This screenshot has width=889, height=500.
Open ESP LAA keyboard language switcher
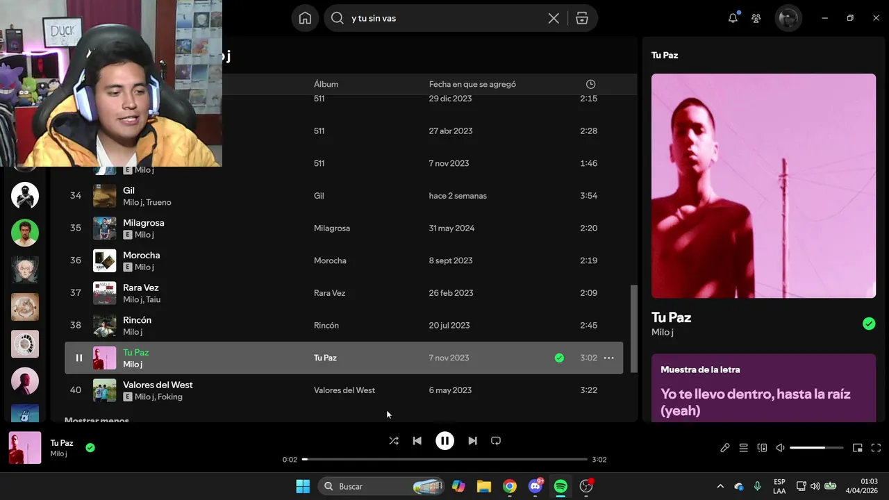779,486
